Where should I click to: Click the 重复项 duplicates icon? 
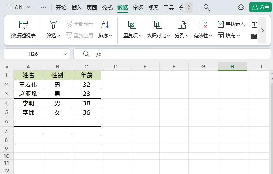pyautogui.click(x=132, y=25)
